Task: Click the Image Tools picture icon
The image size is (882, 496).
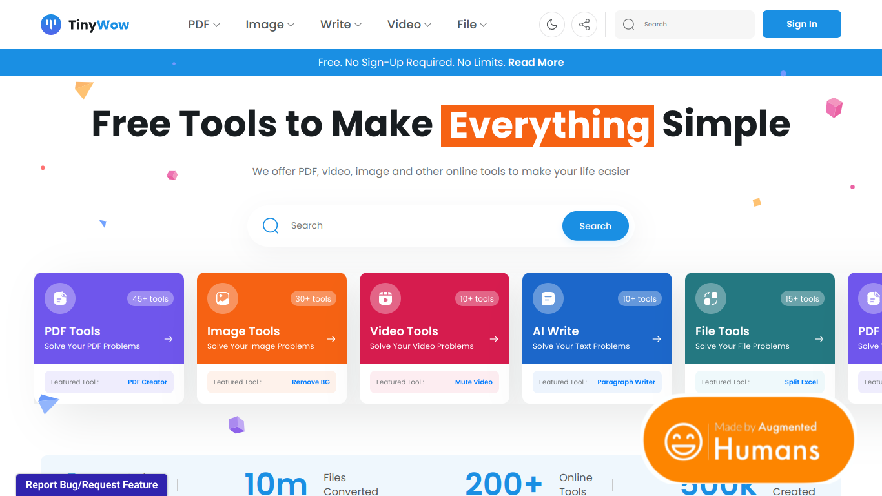Action: (x=223, y=298)
